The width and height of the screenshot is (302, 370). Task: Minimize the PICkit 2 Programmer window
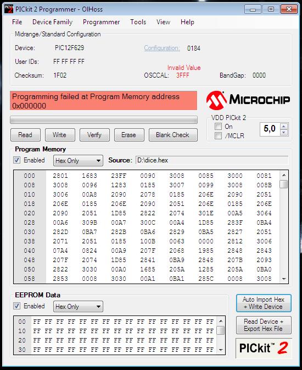tap(253, 9)
